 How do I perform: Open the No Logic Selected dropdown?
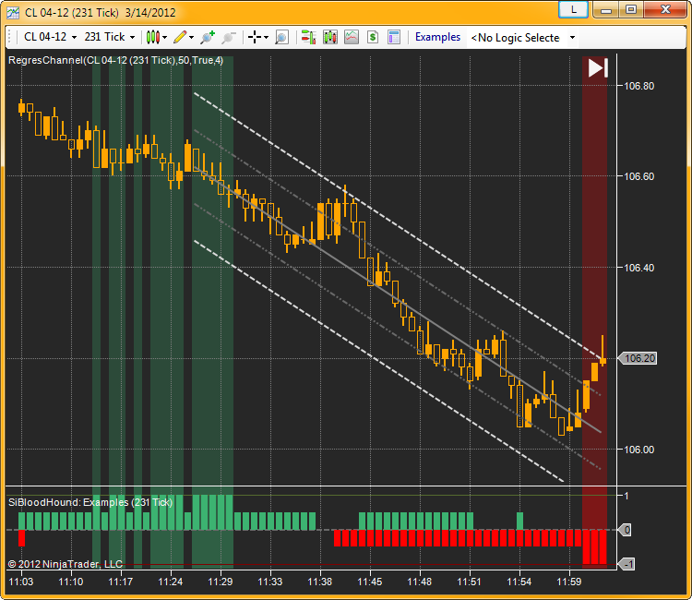tap(522, 38)
